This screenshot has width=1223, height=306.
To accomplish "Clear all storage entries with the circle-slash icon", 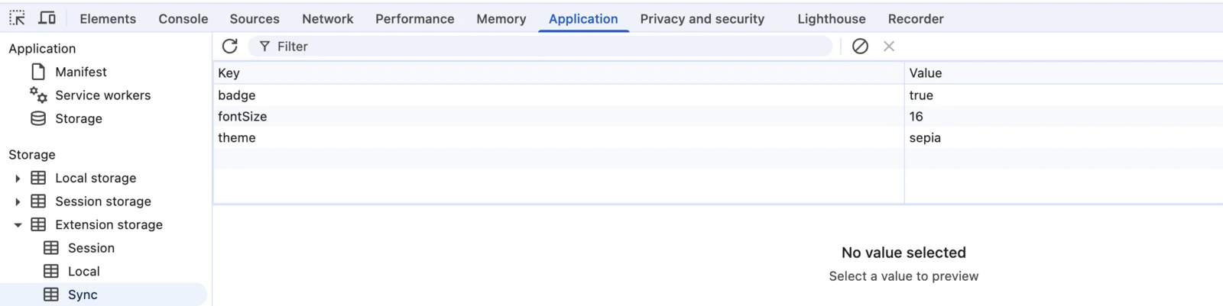I will tap(860, 47).
